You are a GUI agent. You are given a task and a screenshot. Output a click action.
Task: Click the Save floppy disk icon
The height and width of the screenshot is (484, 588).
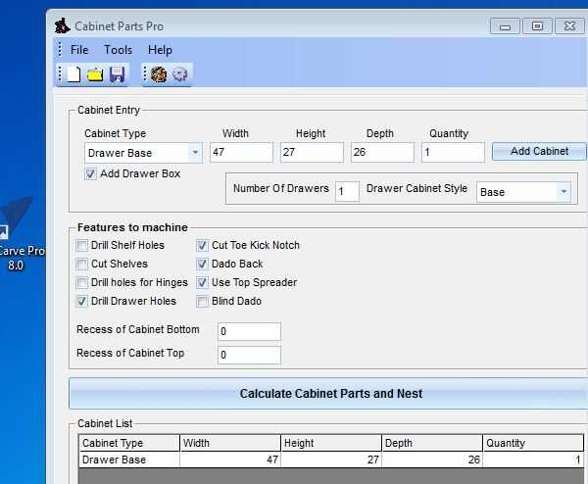pyautogui.click(x=117, y=74)
